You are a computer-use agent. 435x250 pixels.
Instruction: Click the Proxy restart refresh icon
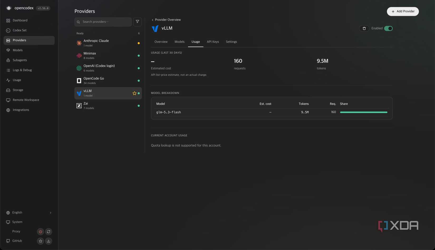49,232
